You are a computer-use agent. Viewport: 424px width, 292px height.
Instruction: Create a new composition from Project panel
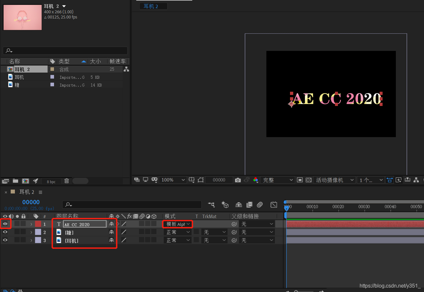point(25,181)
